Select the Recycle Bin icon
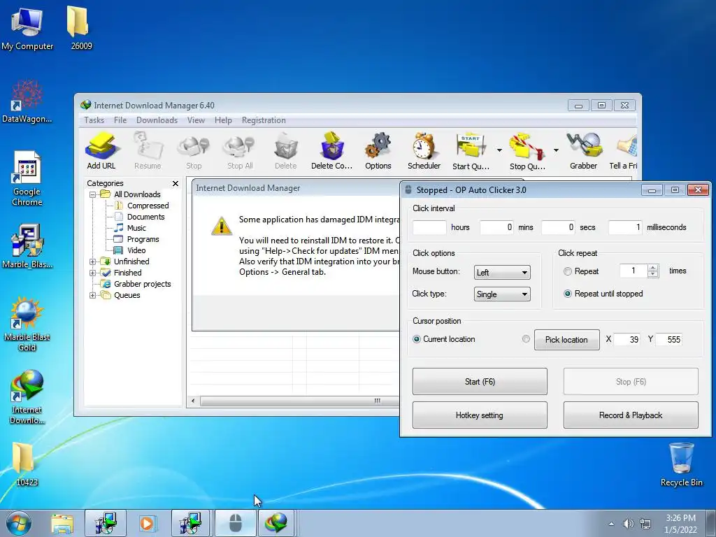The width and height of the screenshot is (716, 537). (x=681, y=464)
